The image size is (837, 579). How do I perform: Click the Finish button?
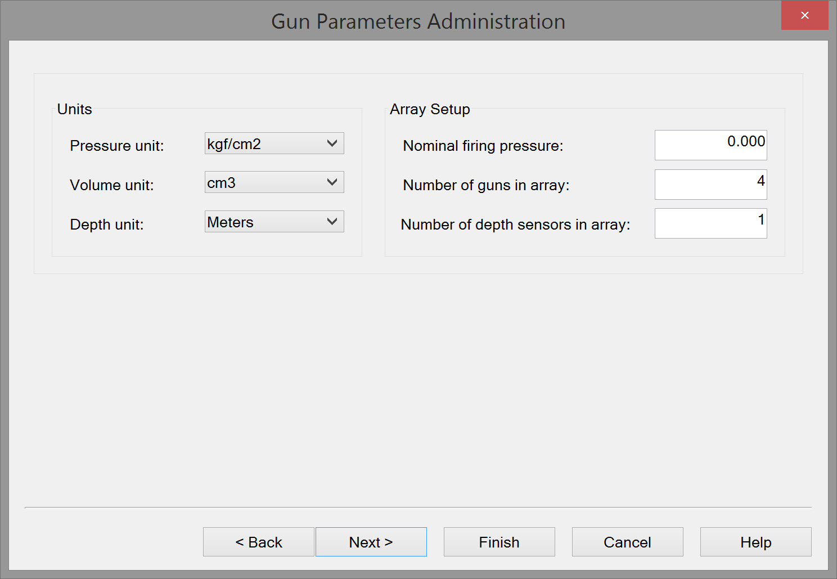[499, 542]
